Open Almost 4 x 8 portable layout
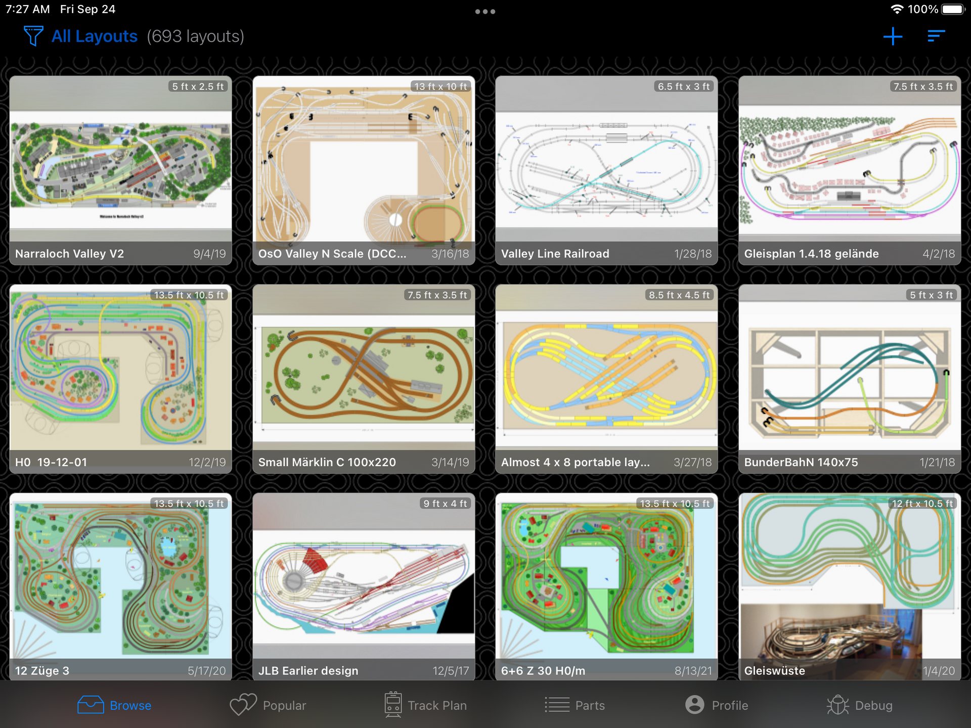Viewport: 971px width, 728px height. (606, 379)
